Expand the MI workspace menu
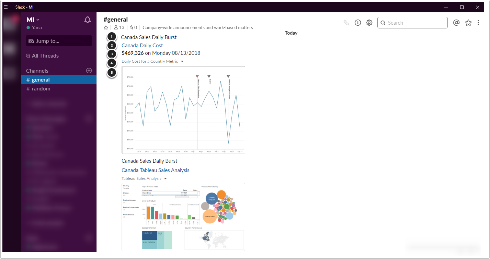This screenshot has height=259, width=490. pos(33,20)
